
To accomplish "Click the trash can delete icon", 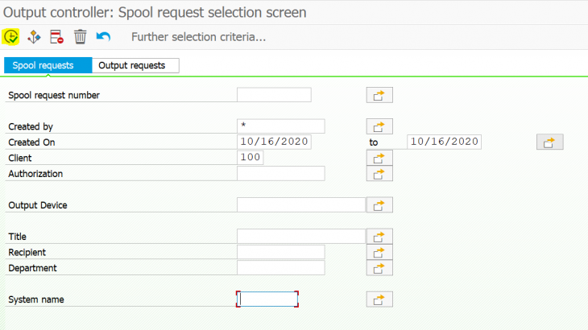I will coord(80,37).
